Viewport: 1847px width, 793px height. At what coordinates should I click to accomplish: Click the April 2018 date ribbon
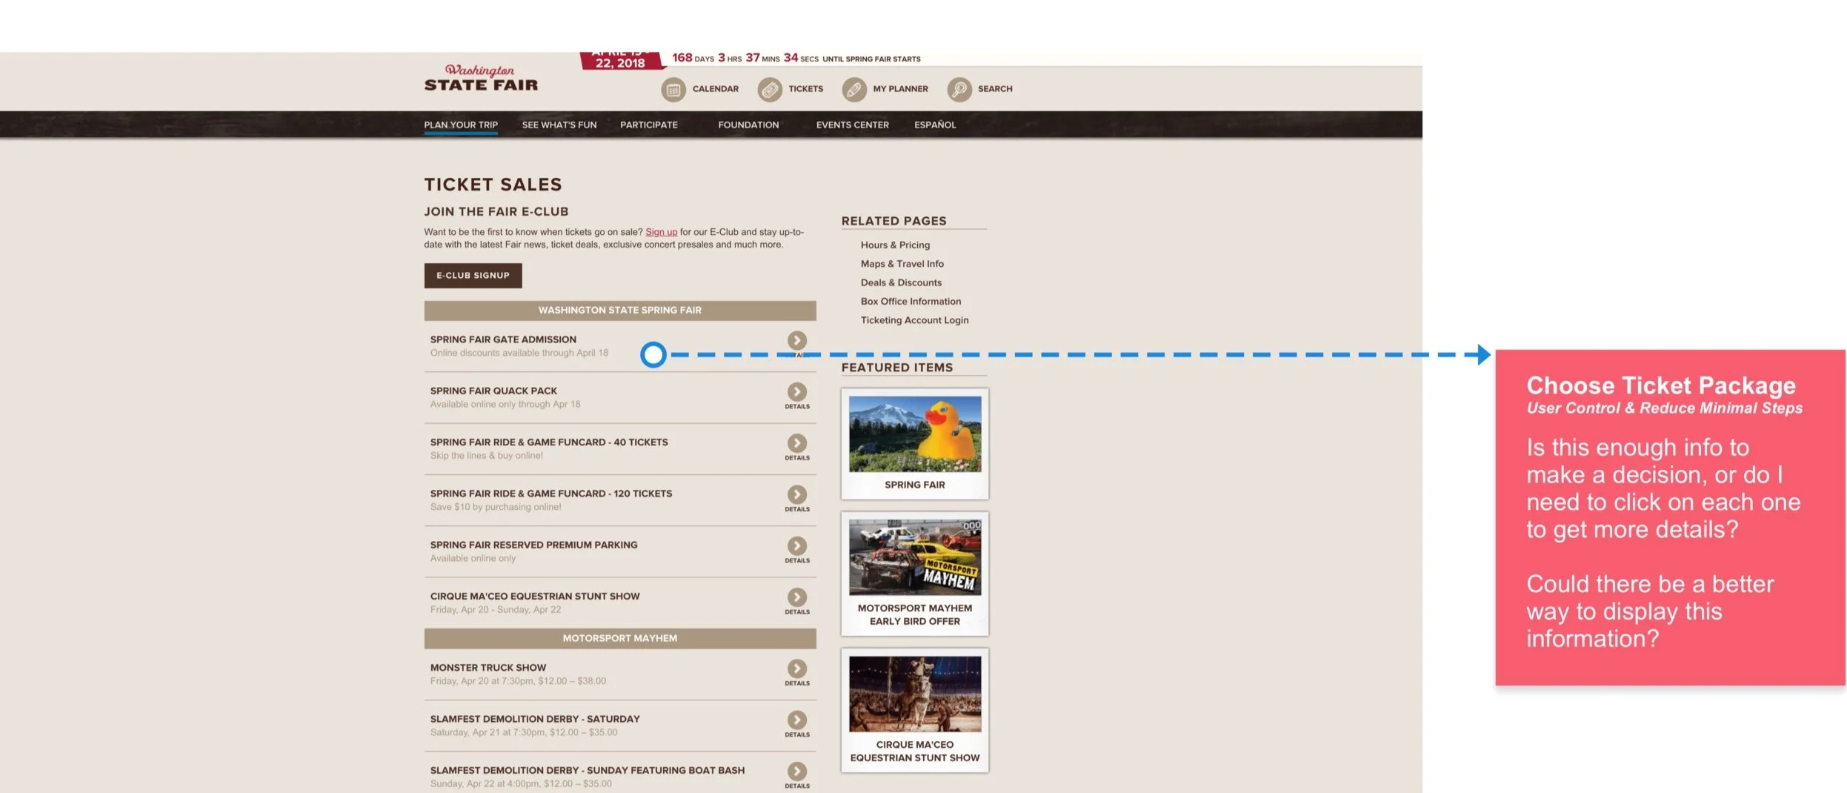[x=621, y=60]
